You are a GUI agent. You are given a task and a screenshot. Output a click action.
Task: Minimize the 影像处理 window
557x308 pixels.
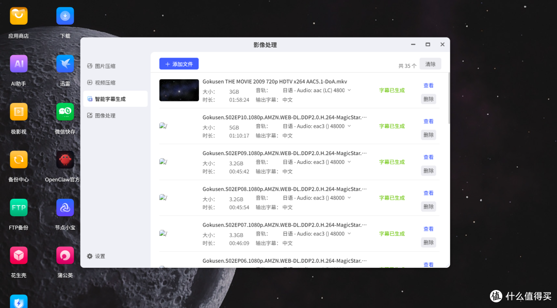click(x=413, y=44)
